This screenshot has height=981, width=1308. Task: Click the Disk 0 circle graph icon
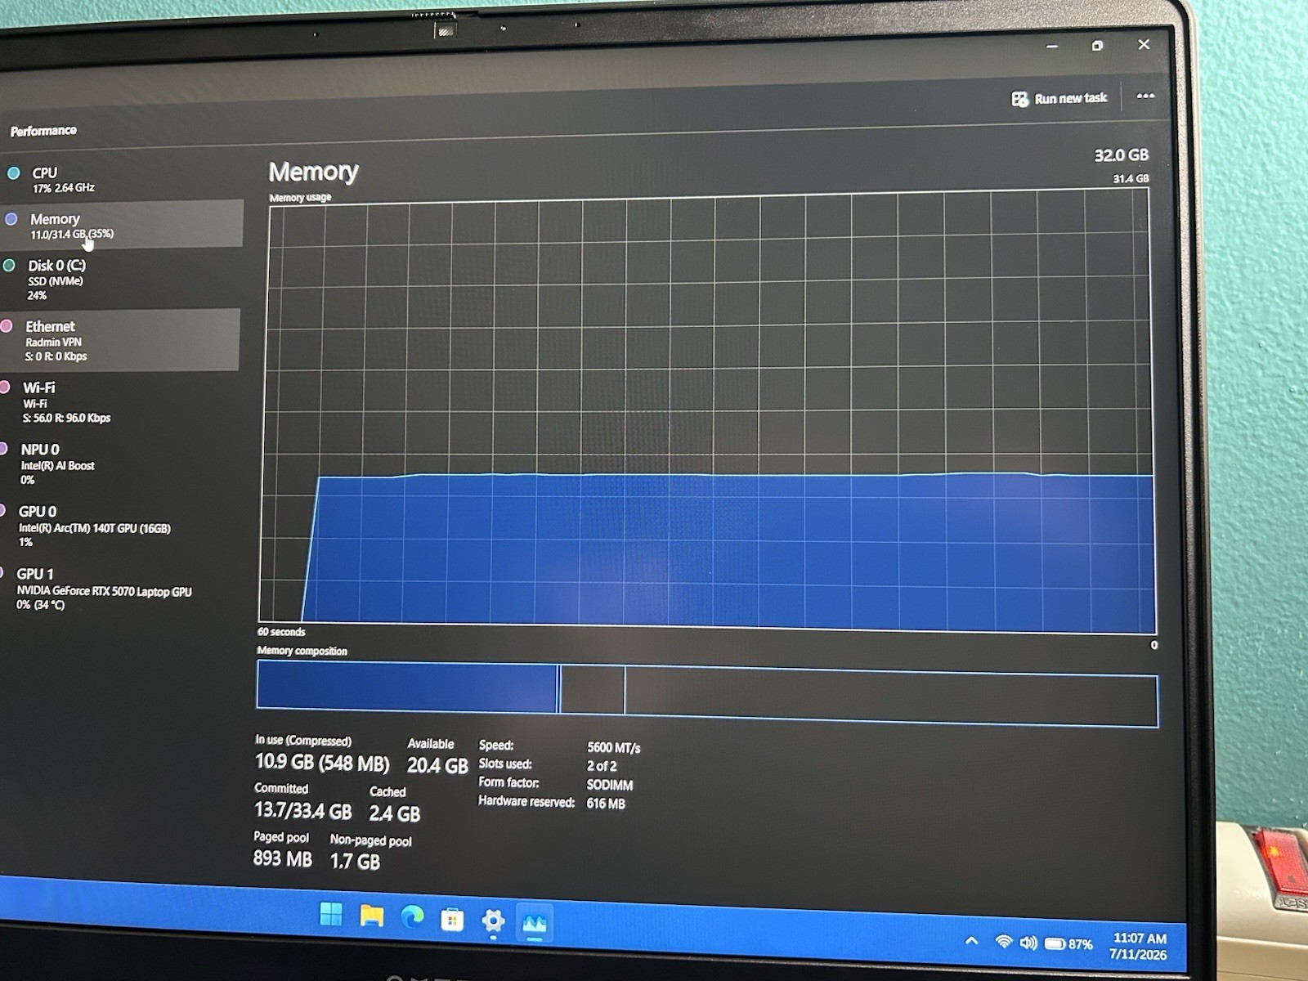pyautogui.click(x=9, y=266)
